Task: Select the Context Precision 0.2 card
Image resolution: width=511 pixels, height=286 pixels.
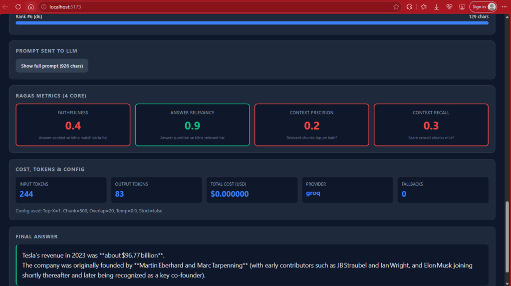Action: (x=311, y=125)
